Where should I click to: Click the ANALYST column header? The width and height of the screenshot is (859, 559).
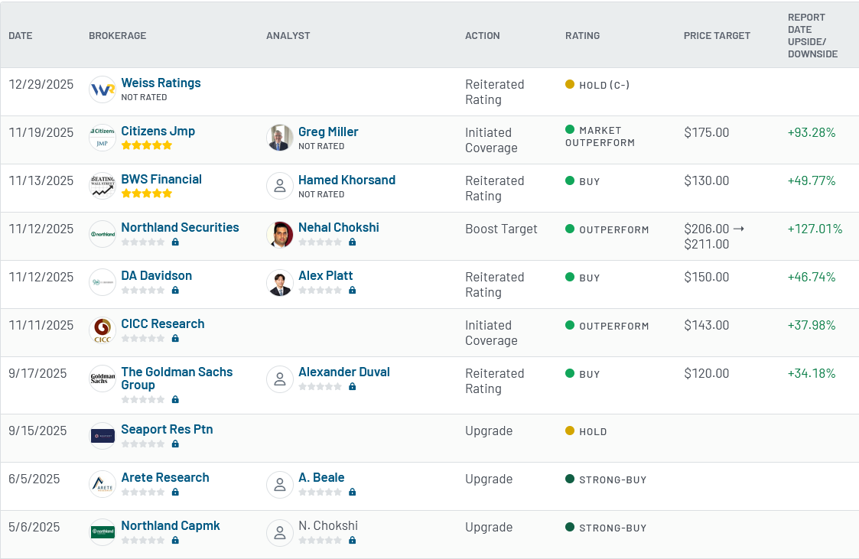tap(288, 36)
